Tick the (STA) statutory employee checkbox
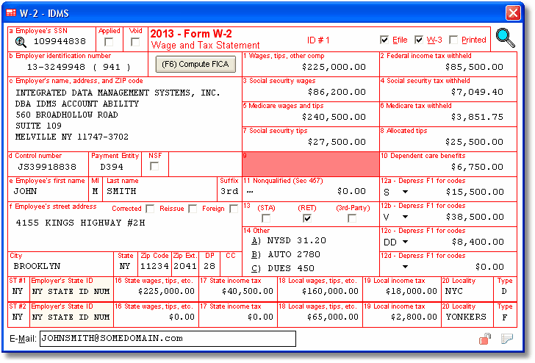This screenshot has width=535, height=363. (x=266, y=218)
